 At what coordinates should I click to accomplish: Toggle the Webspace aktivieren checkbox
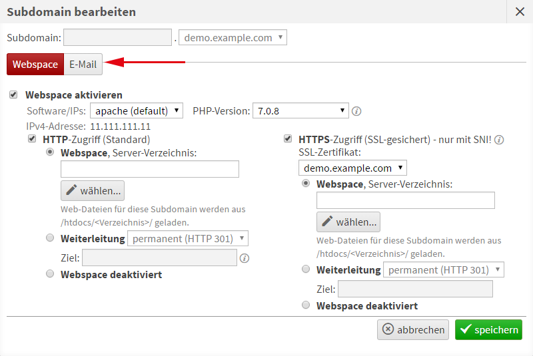tap(13, 95)
